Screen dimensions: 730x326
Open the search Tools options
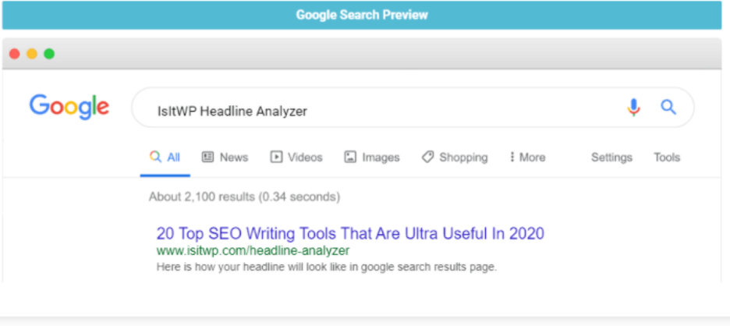pyautogui.click(x=667, y=158)
